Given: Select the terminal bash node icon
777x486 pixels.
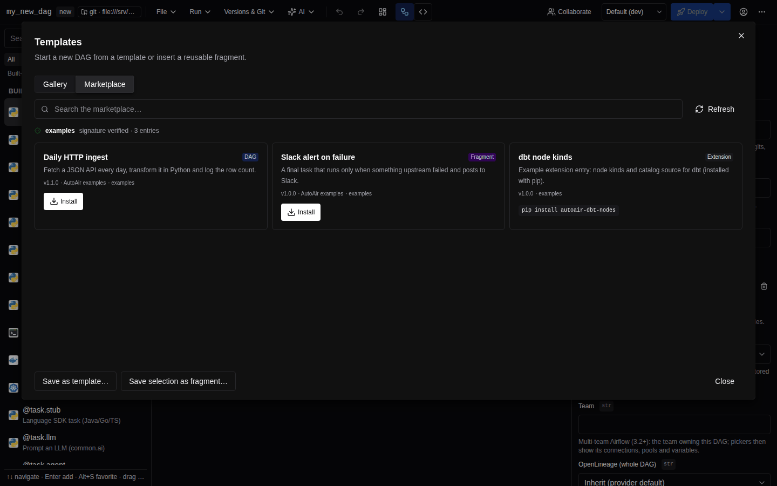Looking at the screenshot, I should tap(13, 333).
